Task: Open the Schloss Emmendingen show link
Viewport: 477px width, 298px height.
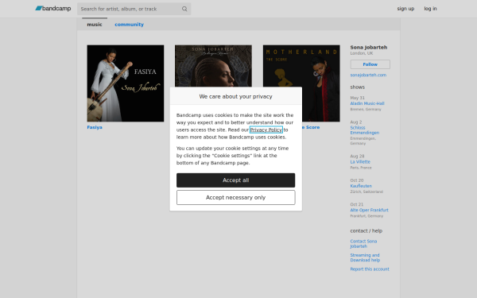Action: (364, 130)
